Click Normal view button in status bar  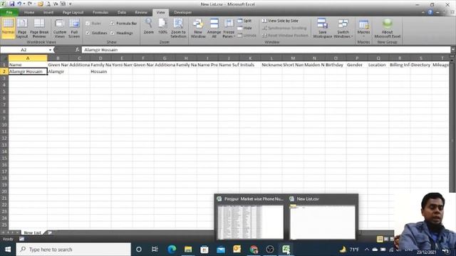(x=380, y=239)
